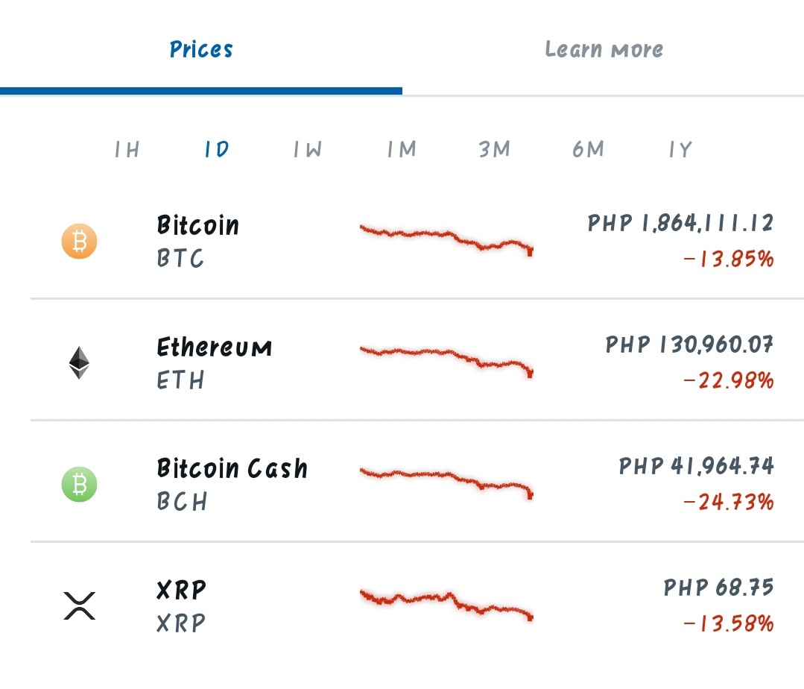This screenshot has width=804, height=689.
Task: Click the Bitcoin price PHP 1,864,111.12
Action: point(680,223)
